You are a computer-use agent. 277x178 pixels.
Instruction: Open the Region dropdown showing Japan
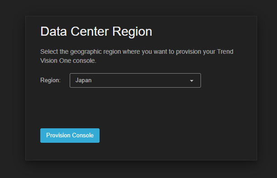click(135, 80)
